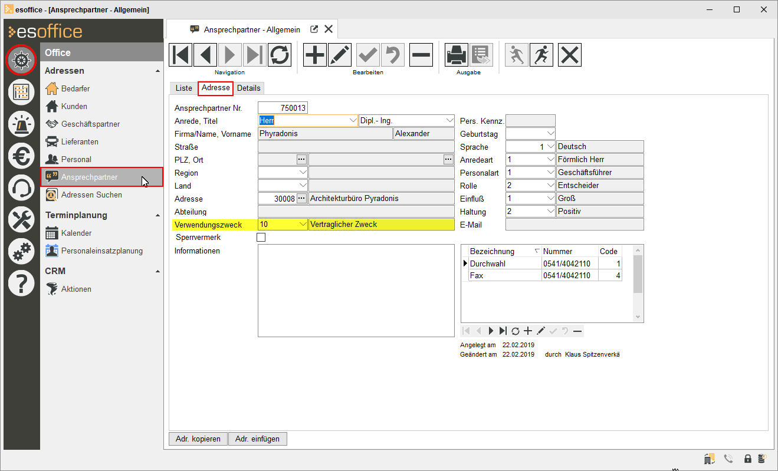Open PLZ lookup ellipsis button

tap(301, 160)
